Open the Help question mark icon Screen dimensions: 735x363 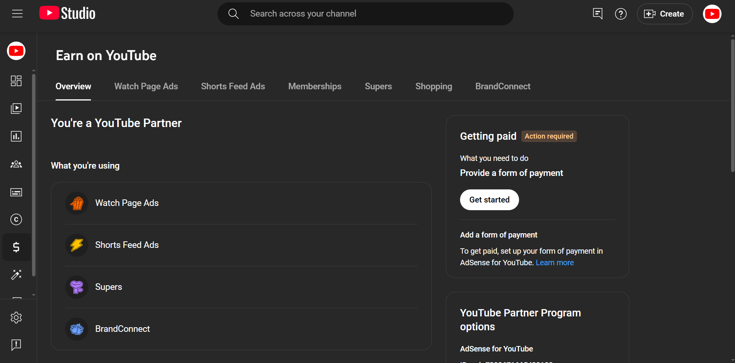point(620,14)
